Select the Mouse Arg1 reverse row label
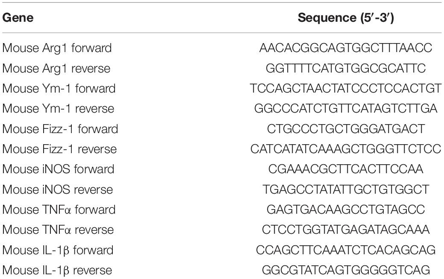Viewport: 444px width, 279px height. [x=56, y=68]
